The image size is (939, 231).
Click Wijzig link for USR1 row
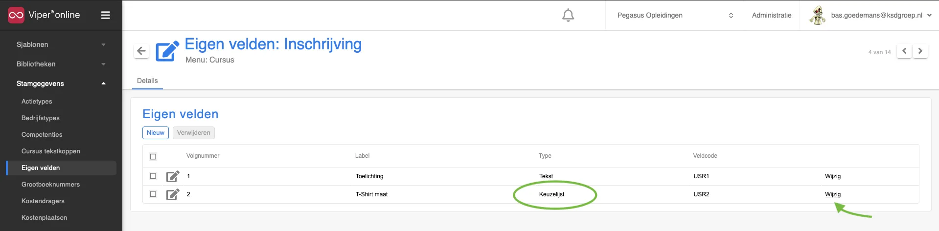[x=833, y=176]
